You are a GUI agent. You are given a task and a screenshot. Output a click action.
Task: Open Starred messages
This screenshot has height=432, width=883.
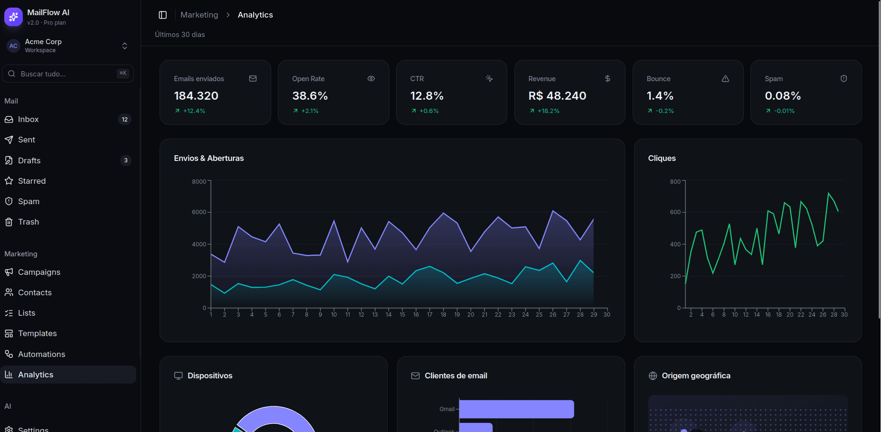68,181
